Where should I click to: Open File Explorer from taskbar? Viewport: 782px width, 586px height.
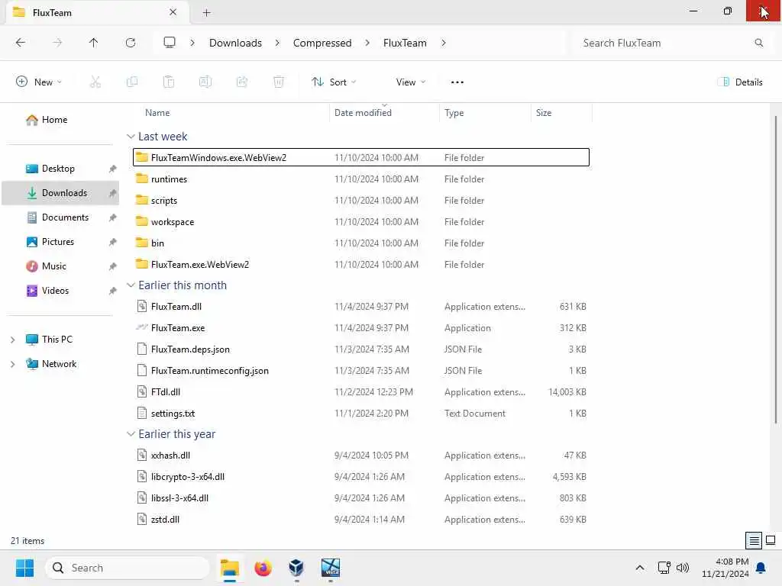[230, 568]
